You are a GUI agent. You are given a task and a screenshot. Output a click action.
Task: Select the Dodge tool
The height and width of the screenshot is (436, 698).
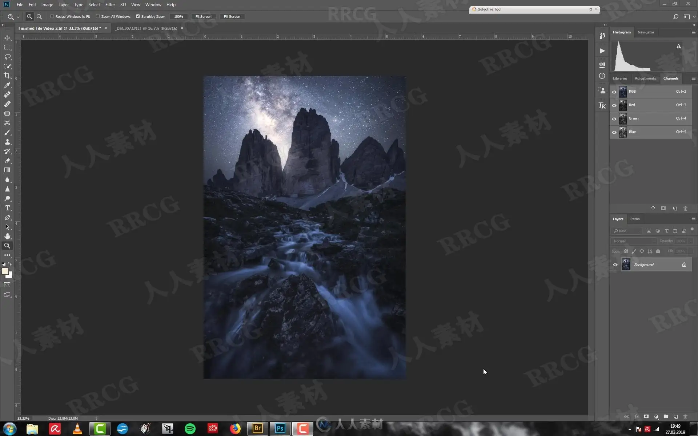(7, 198)
